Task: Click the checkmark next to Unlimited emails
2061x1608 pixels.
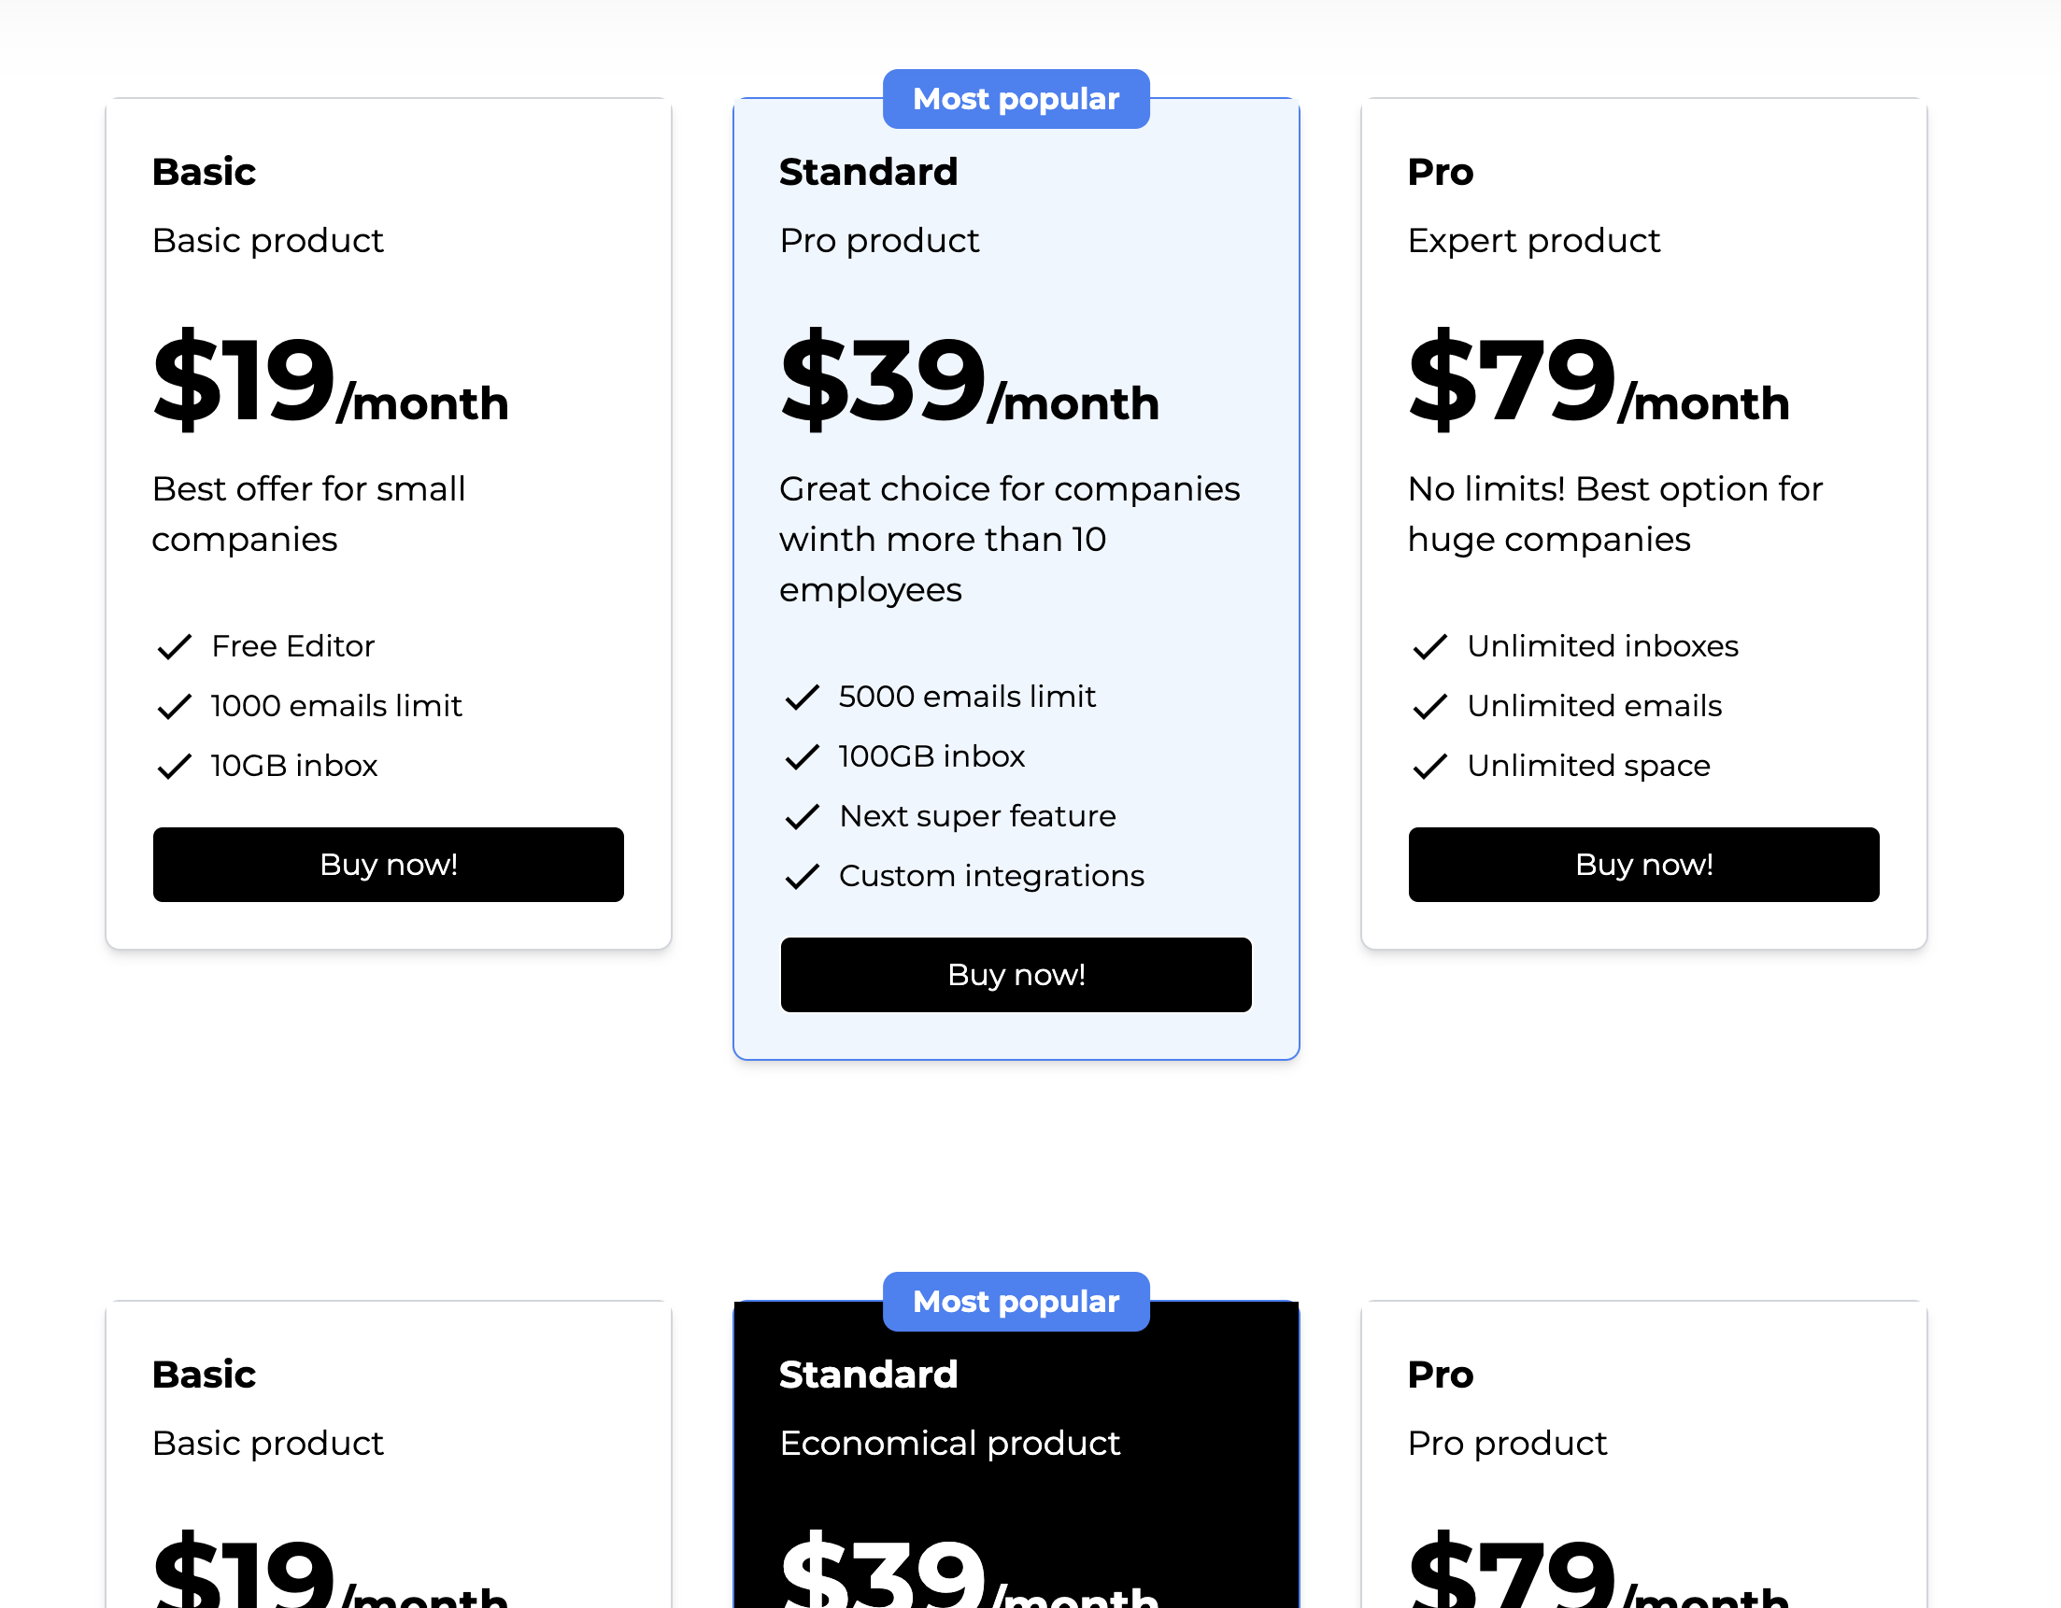Action: click(1429, 706)
